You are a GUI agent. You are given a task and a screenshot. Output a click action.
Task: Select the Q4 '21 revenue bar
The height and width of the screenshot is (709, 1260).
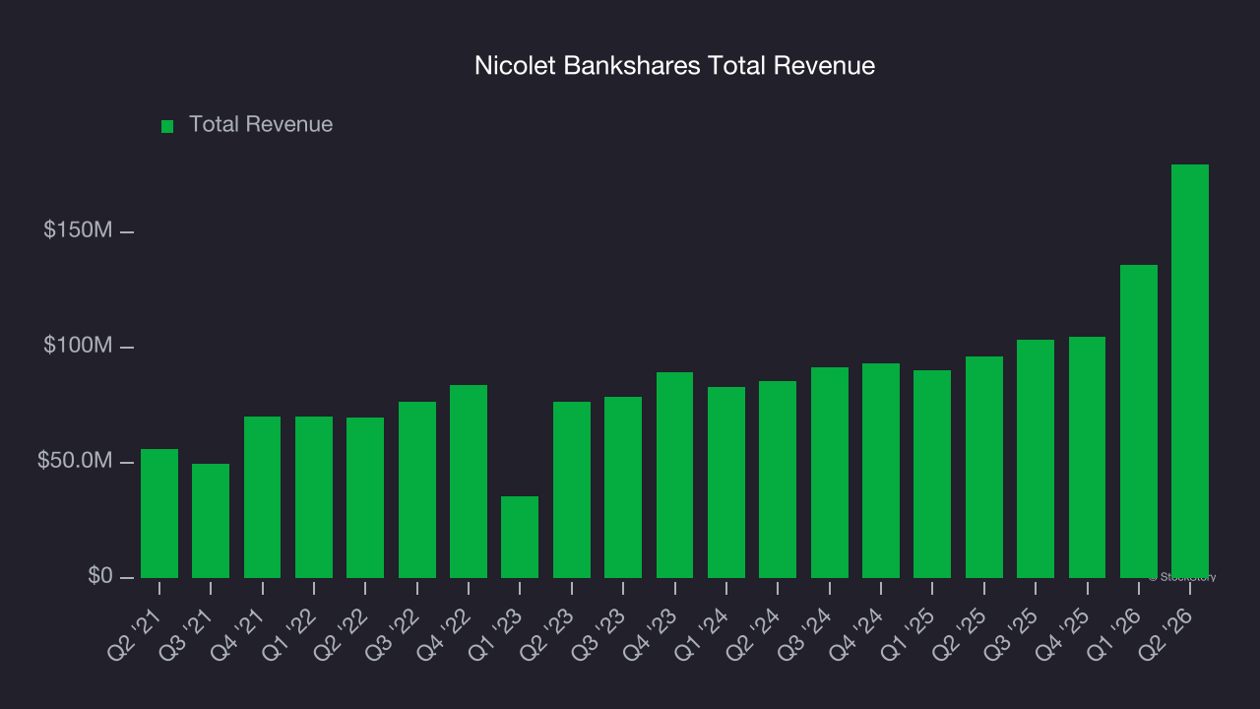pyautogui.click(x=263, y=497)
